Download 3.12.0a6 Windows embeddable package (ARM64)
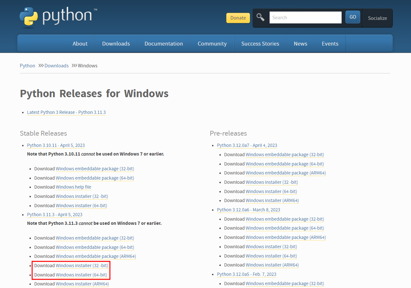The width and height of the screenshot is (411, 288). [x=286, y=237]
